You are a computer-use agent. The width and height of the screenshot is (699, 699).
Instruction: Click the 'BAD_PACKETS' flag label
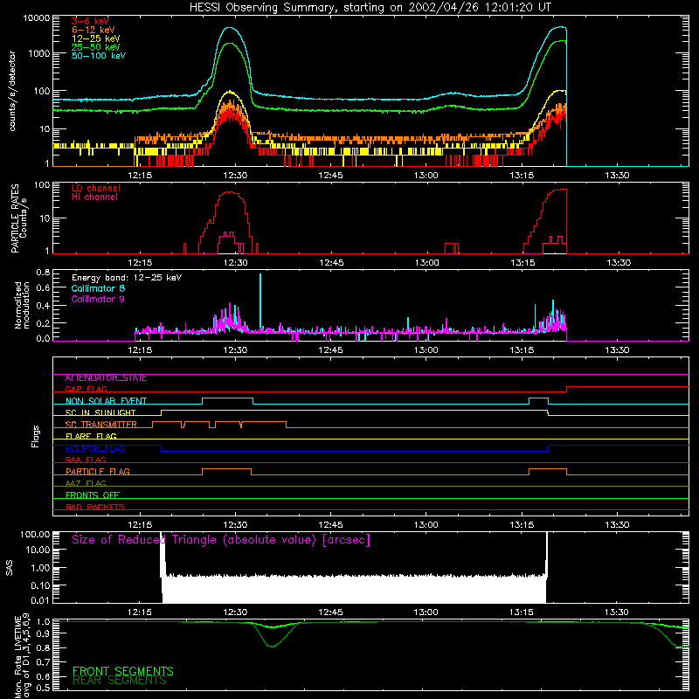point(95,507)
